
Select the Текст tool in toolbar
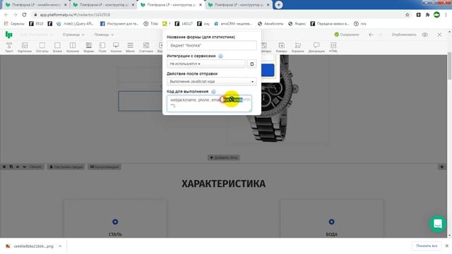tap(9, 47)
